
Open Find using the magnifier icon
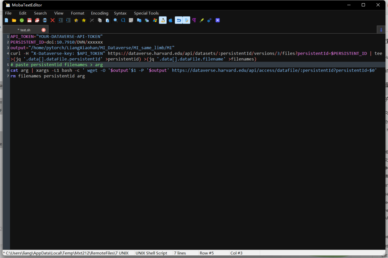pyautogui.click(x=115, y=20)
